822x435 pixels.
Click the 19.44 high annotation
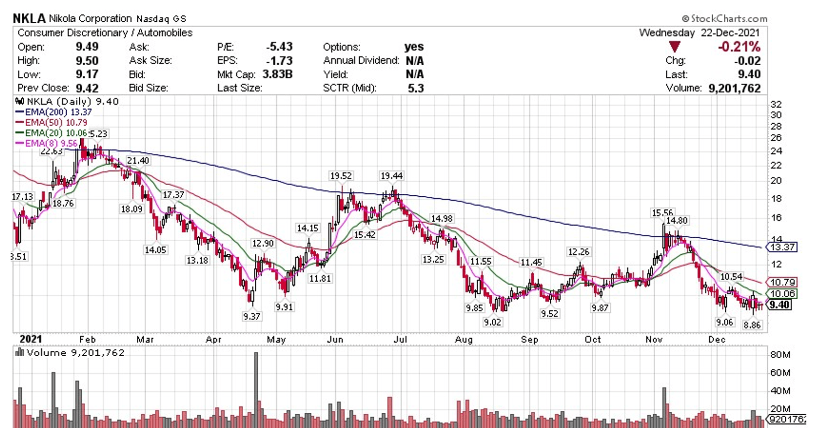click(x=392, y=176)
